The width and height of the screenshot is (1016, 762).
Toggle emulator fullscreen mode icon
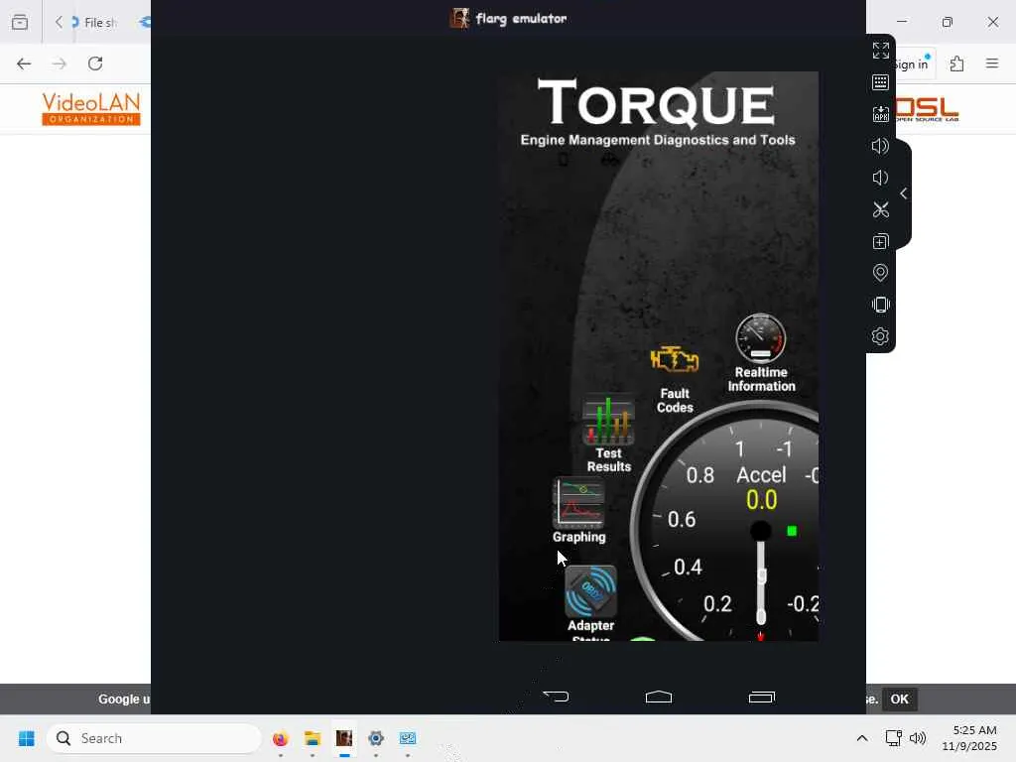pyautogui.click(x=881, y=51)
